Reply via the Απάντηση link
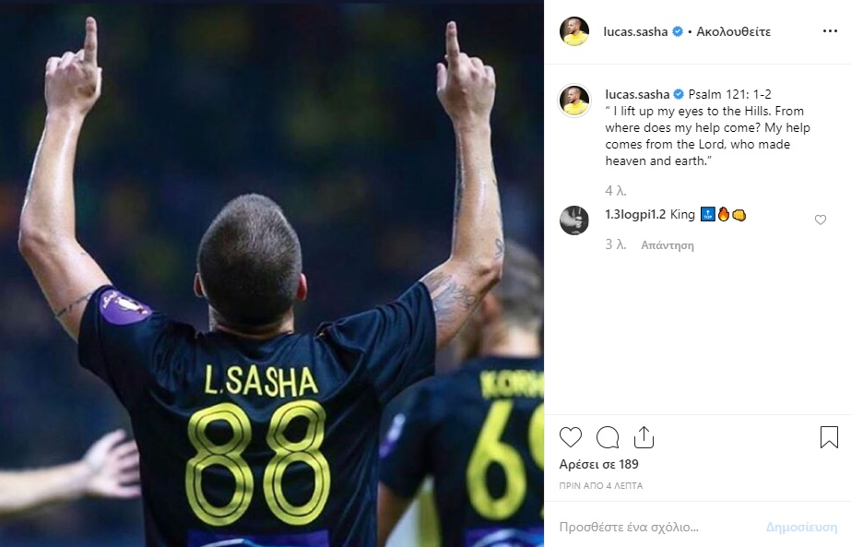Viewport: 851px width, 547px height. coord(668,245)
